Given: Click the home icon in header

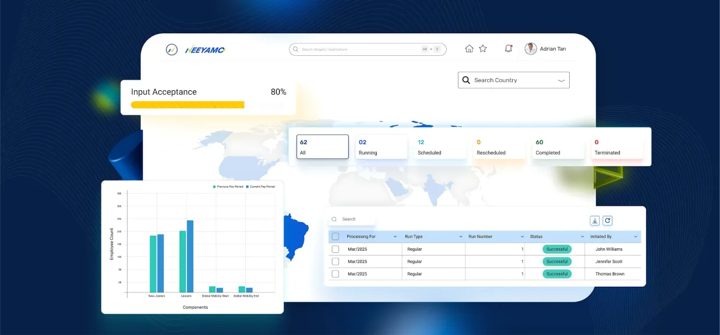Looking at the screenshot, I should 469,49.
